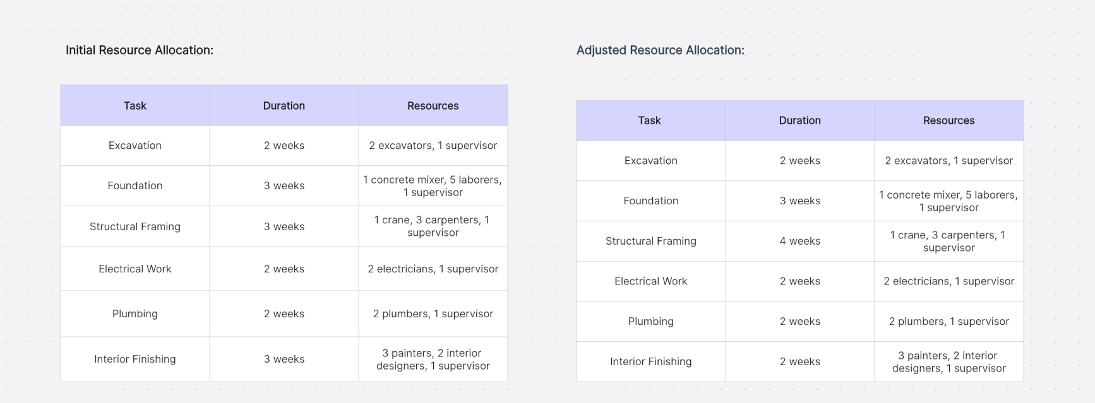Click the 'Adjusted Resource Allocation:' heading
The width and height of the screenshot is (1095, 403).
pos(660,50)
